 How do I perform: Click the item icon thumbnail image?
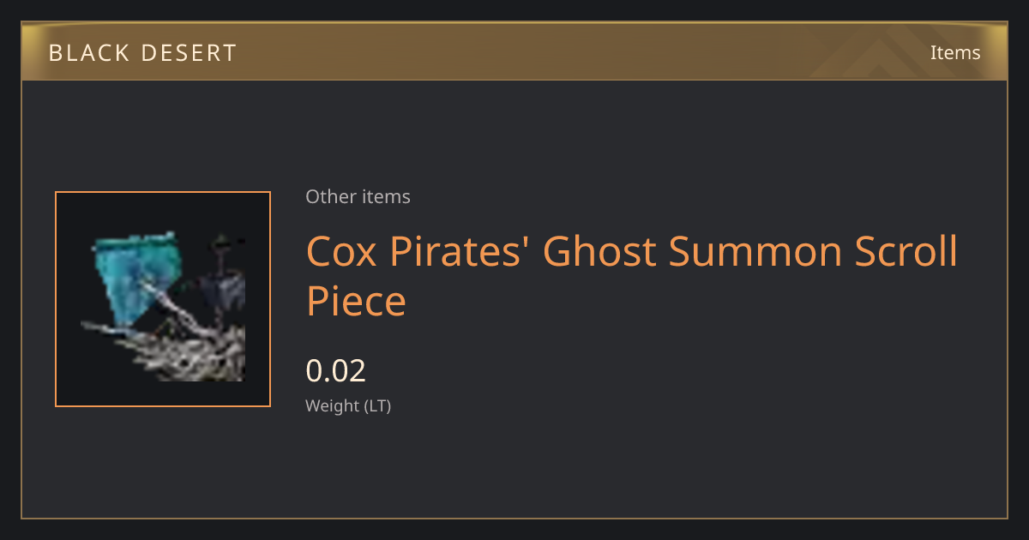point(163,299)
